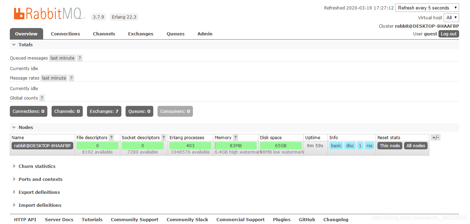Open help for Message rates
The image size is (470, 224).
pos(71,78)
